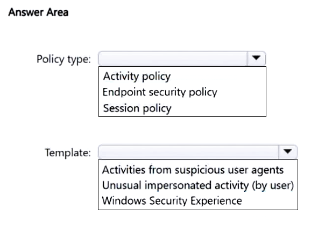Select Activities from suspicious user agents
This screenshot has width=325, height=229.
pos(193,169)
